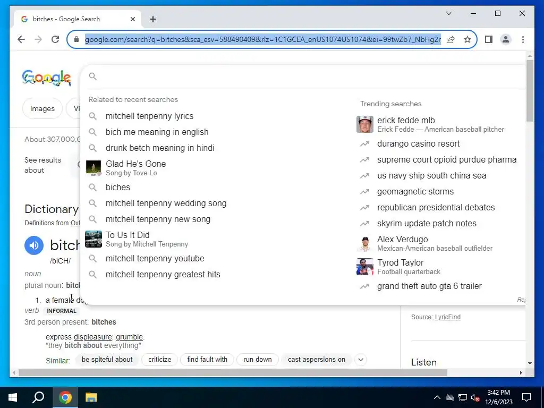544x408 pixels.
Task: Choose trending 'grand theft auto gta 6 trailer'
Action: tap(429, 286)
